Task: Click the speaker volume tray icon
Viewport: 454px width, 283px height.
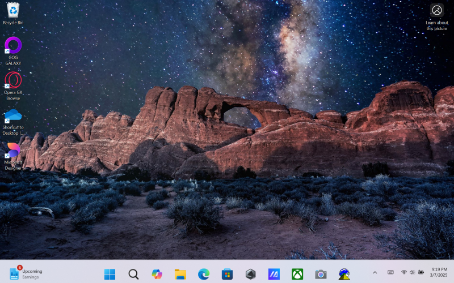Action: pos(413,272)
